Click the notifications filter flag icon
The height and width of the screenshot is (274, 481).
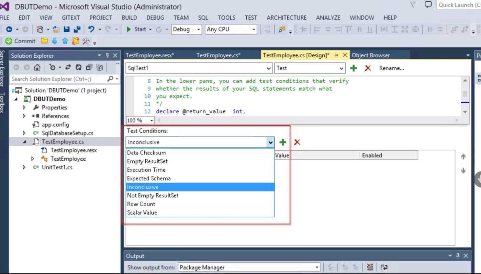pyautogui.click(x=413, y=4)
